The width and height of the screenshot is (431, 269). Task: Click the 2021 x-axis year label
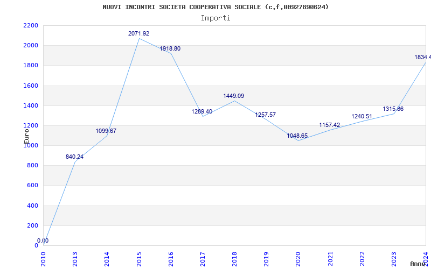(330, 259)
